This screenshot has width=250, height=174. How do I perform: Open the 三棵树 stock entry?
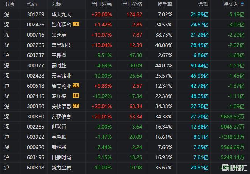pyautogui.click(x=59, y=55)
